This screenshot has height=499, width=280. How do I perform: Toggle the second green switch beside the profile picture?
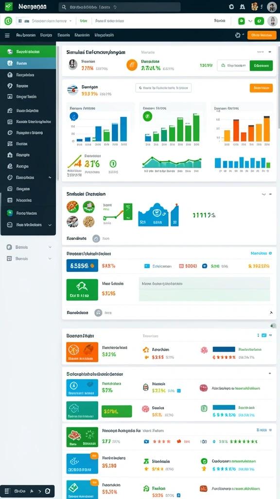point(260,21)
